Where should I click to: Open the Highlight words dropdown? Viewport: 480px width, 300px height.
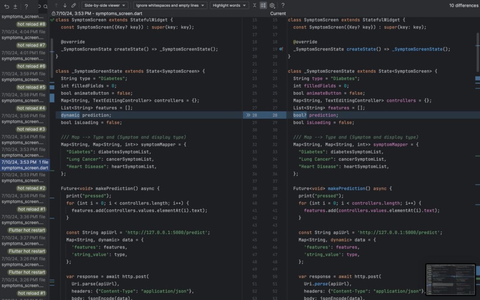click(229, 5)
